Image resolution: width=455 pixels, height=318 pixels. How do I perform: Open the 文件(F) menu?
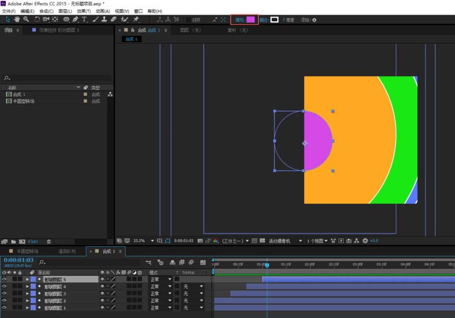coord(8,11)
